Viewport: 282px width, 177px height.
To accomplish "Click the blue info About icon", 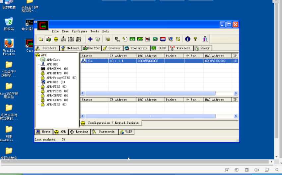I will click(187, 39).
